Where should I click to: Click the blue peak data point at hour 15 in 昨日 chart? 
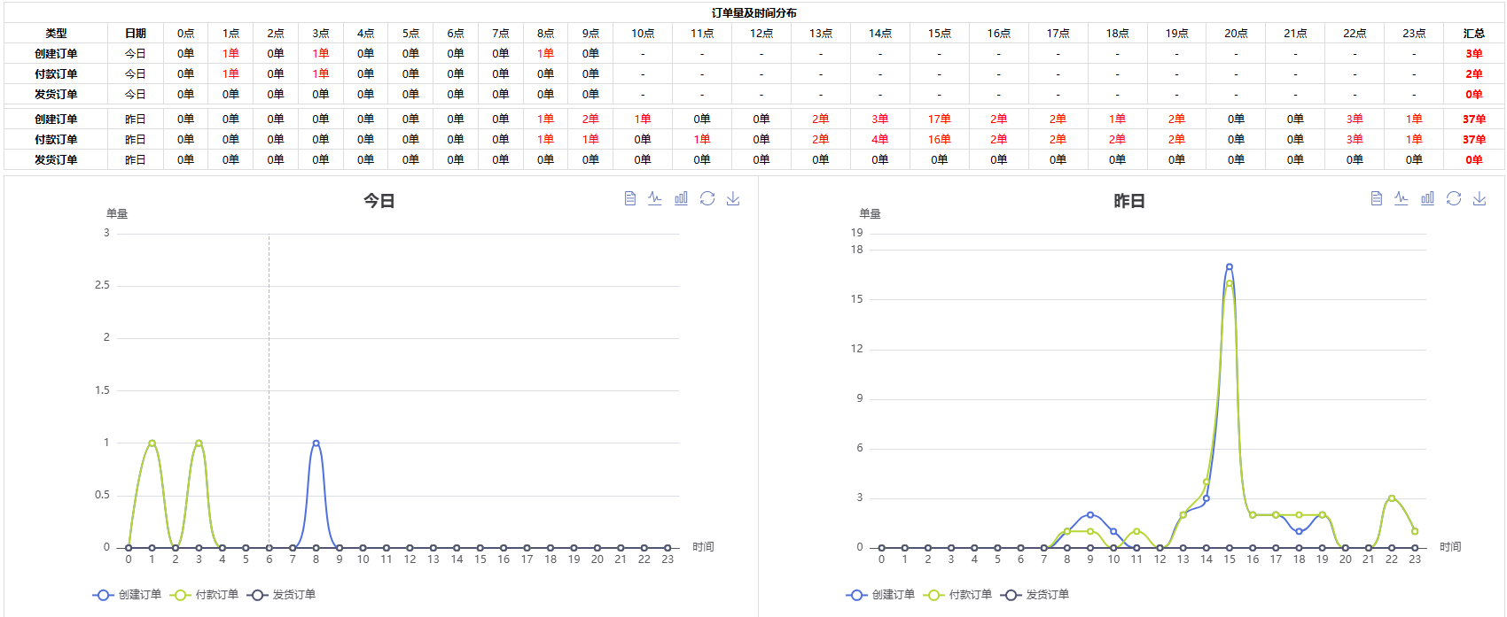coord(1230,266)
